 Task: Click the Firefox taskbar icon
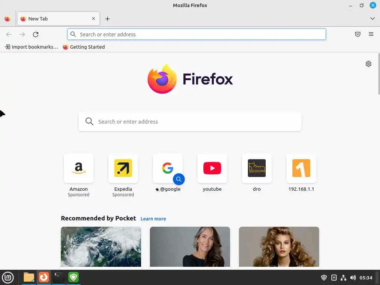44,277
